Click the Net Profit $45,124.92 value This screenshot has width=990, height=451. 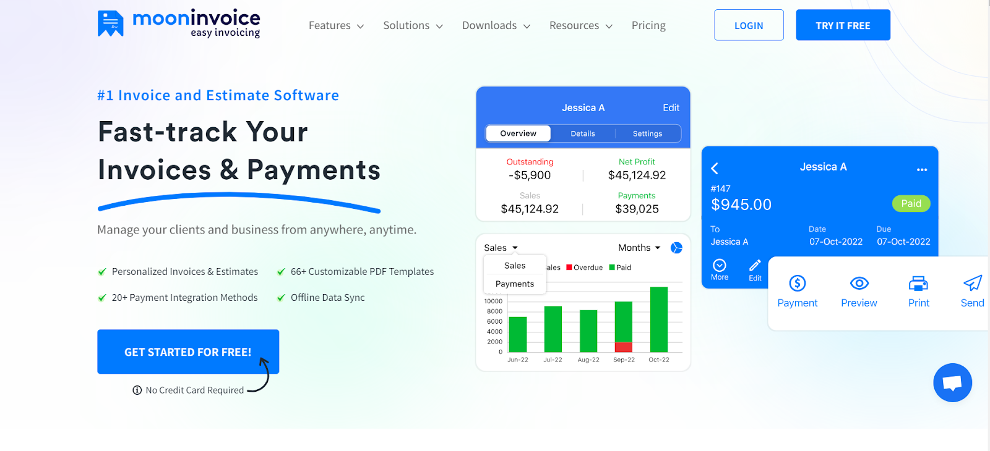pos(637,175)
